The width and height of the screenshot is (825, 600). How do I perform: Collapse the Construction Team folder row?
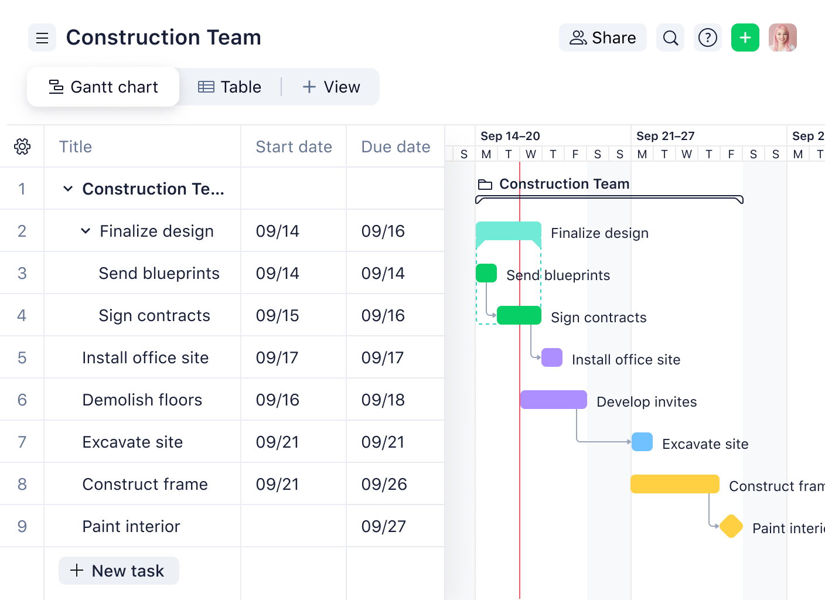[68, 189]
